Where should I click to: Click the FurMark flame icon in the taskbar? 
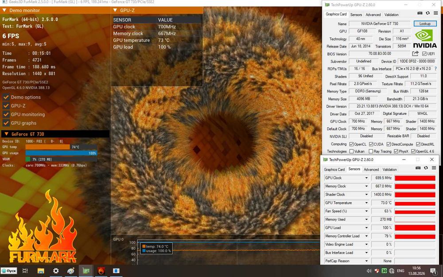coord(101,271)
